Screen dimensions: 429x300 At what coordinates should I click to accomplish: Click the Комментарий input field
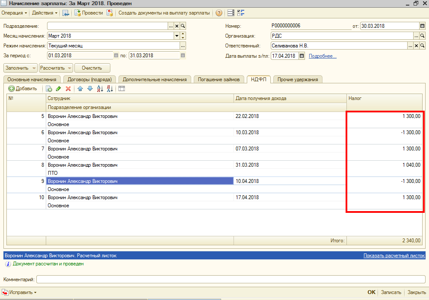click(x=231, y=279)
